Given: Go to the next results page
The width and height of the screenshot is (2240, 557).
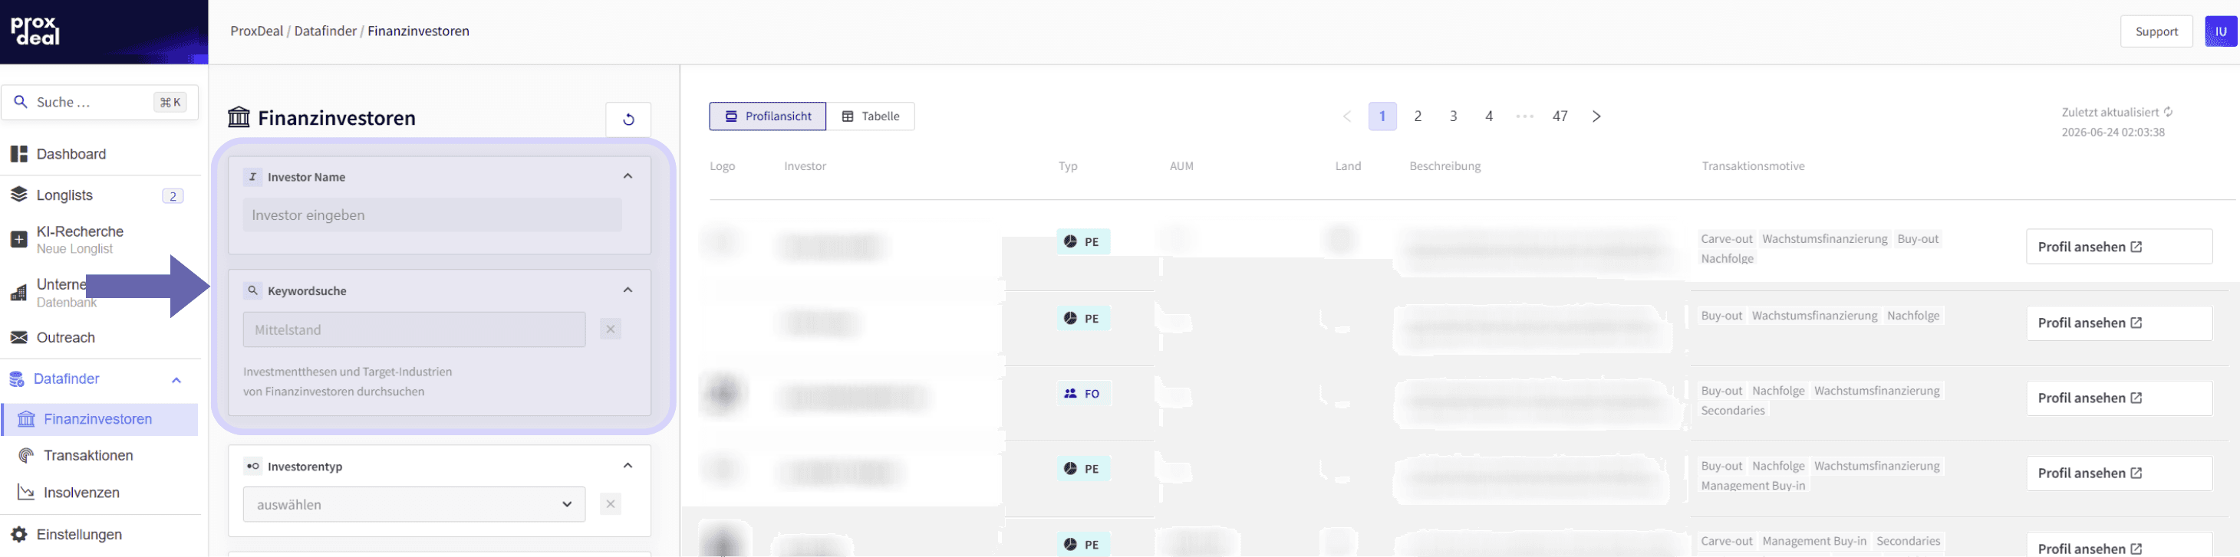Looking at the screenshot, I should (x=1596, y=116).
